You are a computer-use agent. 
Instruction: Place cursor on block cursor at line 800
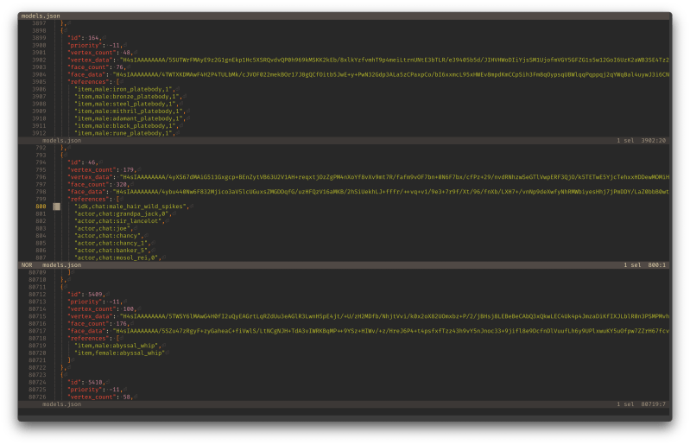pos(57,207)
